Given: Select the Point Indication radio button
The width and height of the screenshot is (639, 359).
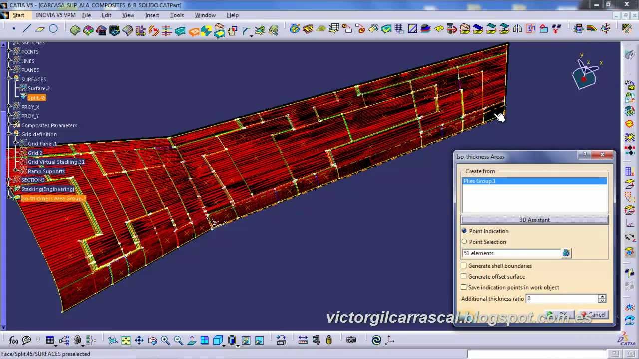Looking at the screenshot, I should [x=464, y=231].
